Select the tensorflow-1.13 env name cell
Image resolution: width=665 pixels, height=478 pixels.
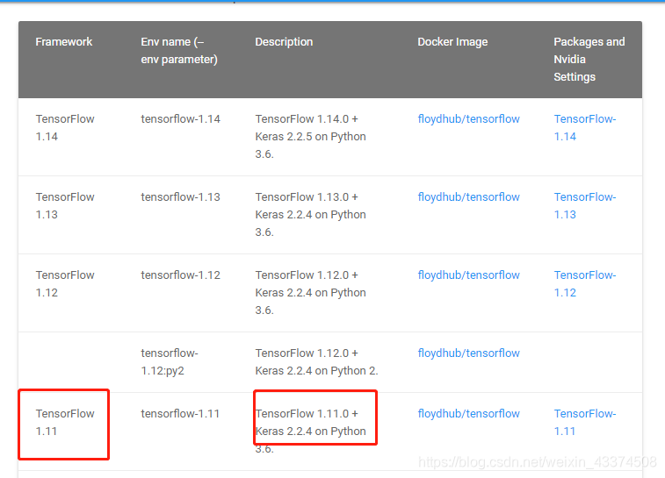(180, 196)
